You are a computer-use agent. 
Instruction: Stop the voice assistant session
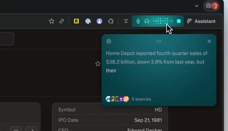(179, 21)
